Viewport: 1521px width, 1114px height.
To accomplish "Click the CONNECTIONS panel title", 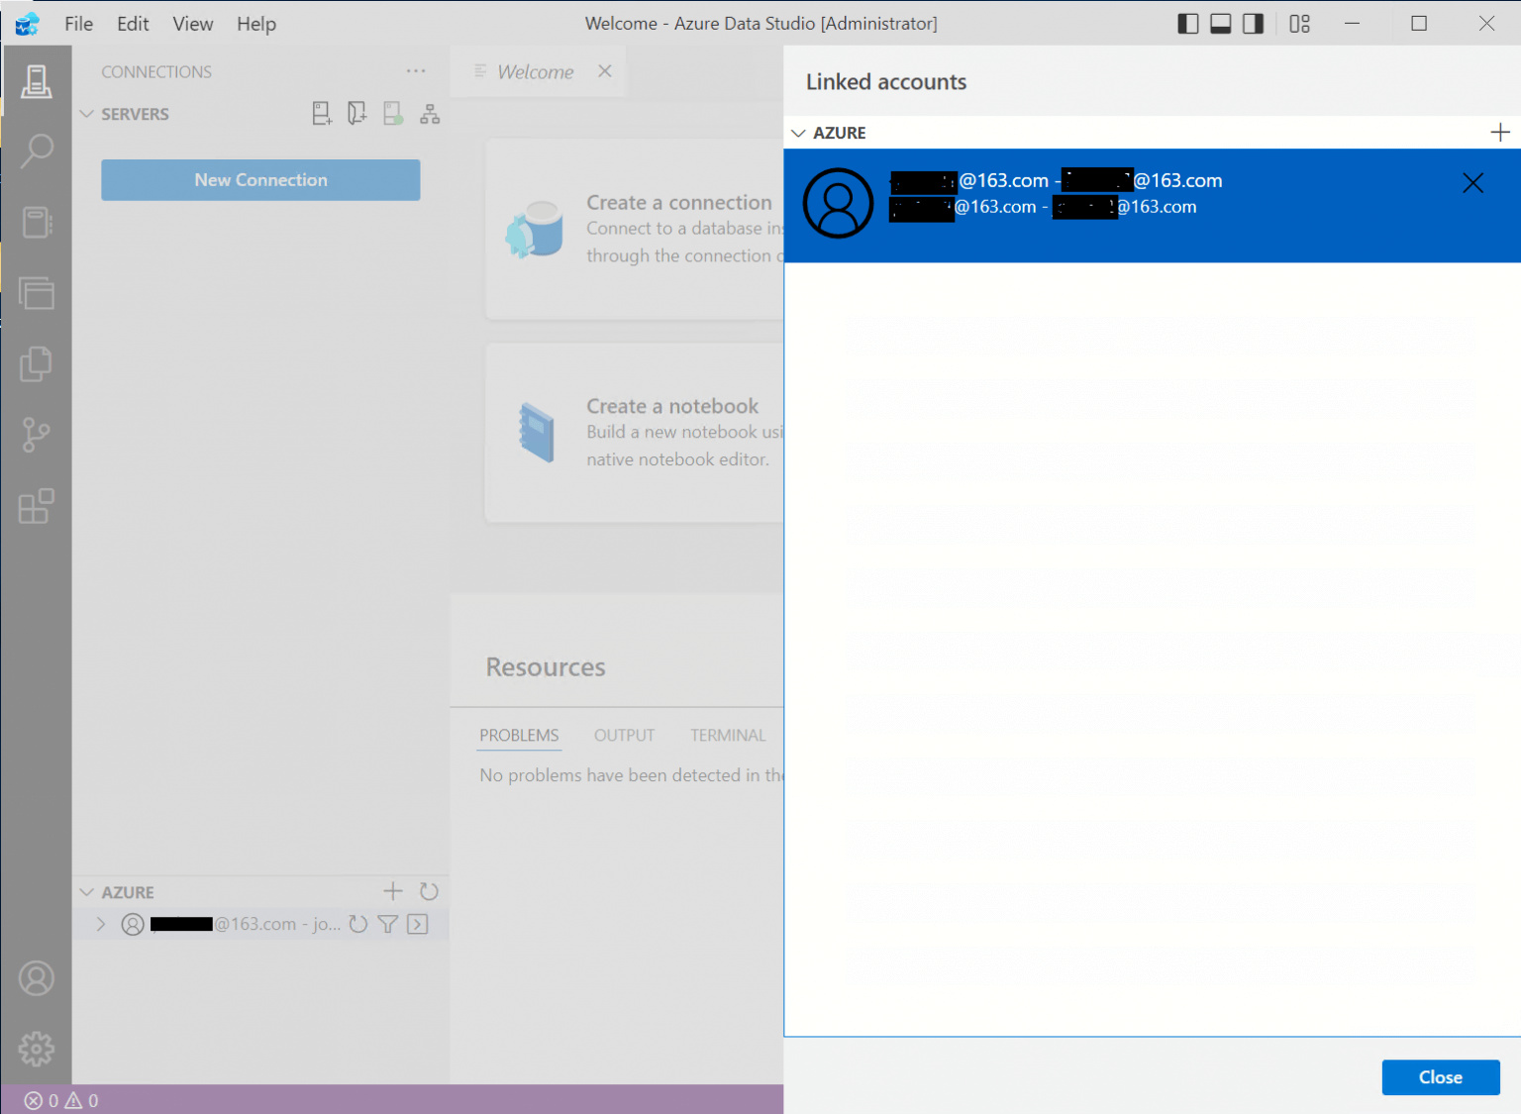I will tap(156, 72).
